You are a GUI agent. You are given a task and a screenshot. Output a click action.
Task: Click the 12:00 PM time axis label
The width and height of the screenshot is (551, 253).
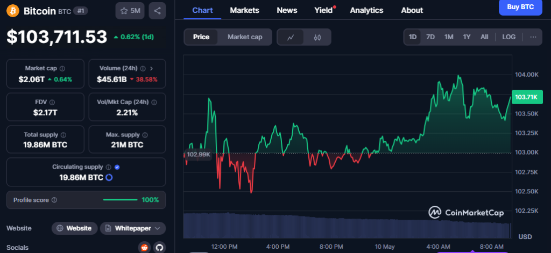click(224, 247)
